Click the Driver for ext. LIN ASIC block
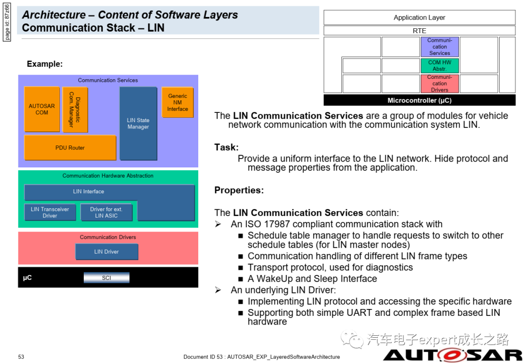Viewport: 526px width, 364px height. pos(106,212)
